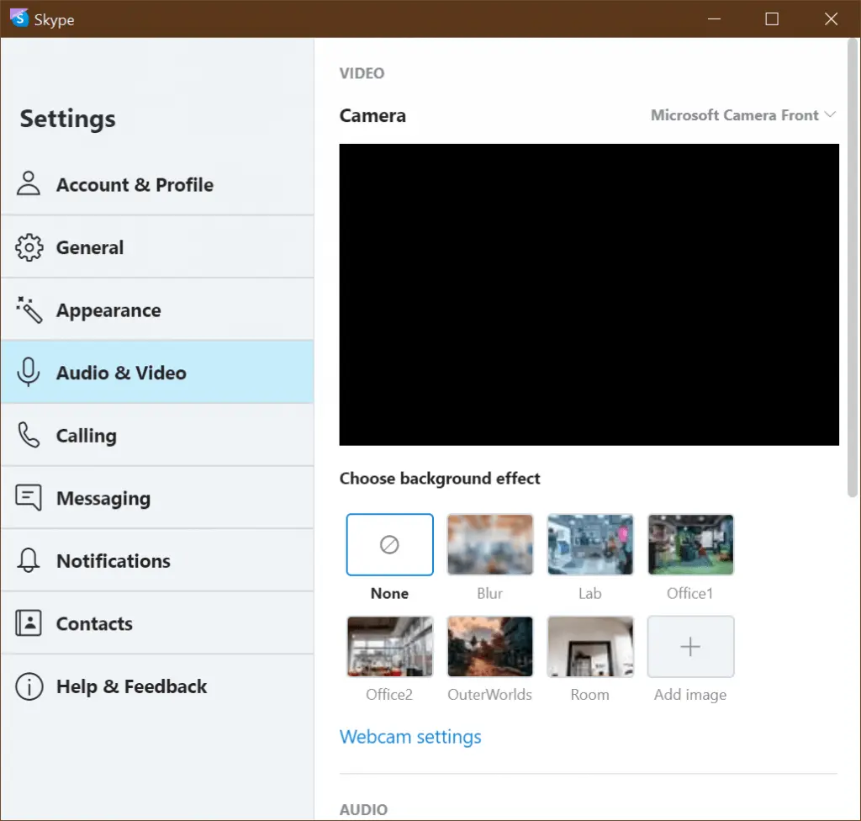This screenshot has height=821, width=861.
Task: Click the Messaging chat bubble icon
Action: click(29, 498)
